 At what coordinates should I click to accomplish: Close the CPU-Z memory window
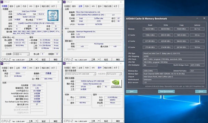tap(58, 64)
